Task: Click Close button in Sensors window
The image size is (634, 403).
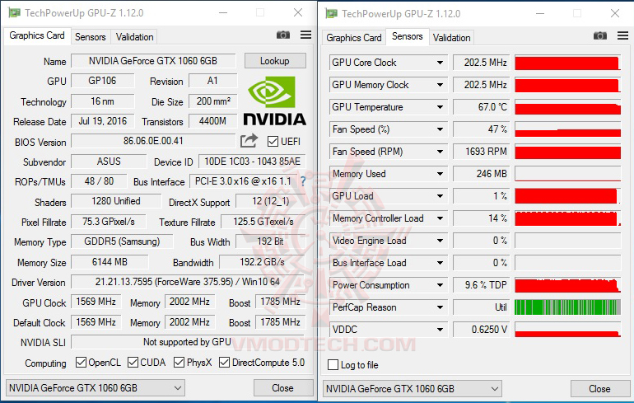Action: (x=599, y=389)
